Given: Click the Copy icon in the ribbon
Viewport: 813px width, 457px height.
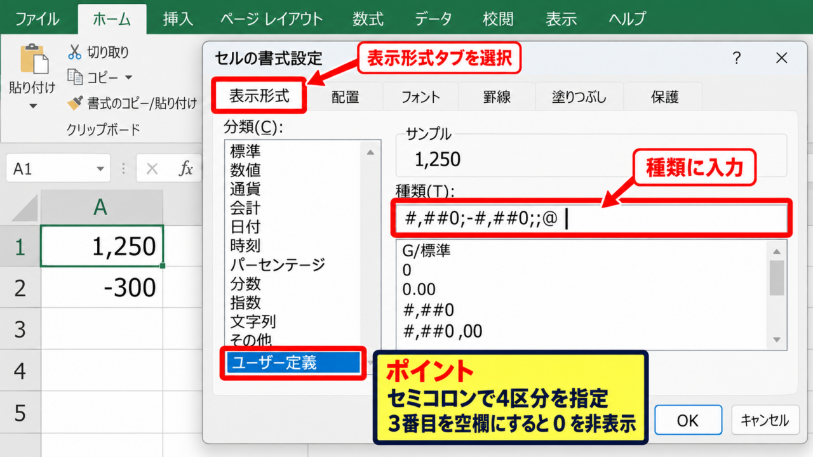Looking at the screenshot, I should point(75,77).
